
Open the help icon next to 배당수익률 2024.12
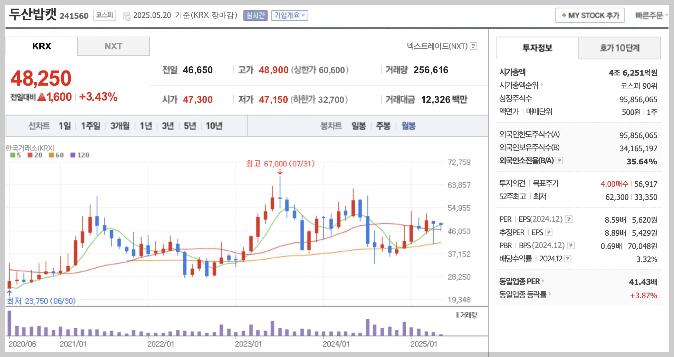coord(568,259)
